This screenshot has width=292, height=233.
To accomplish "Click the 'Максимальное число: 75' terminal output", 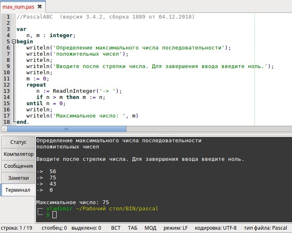I will 73,202.
